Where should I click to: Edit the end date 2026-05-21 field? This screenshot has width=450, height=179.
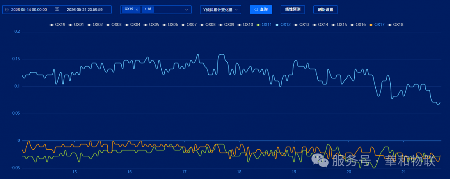(85, 10)
